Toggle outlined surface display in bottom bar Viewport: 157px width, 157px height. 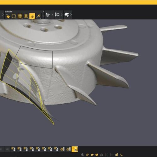click(x=87, y=155)
